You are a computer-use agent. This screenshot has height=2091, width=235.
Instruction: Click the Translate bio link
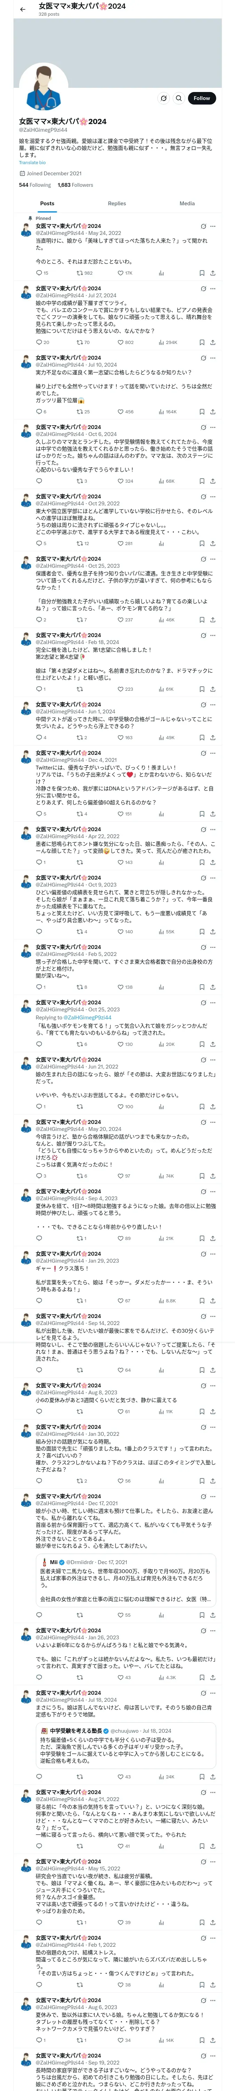(32, 162)
